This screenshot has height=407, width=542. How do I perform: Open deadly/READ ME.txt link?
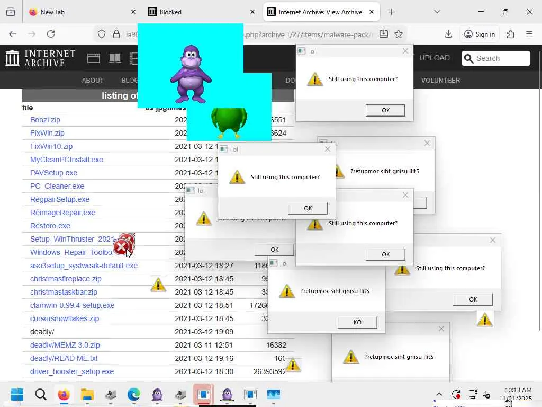click(64, 358)
